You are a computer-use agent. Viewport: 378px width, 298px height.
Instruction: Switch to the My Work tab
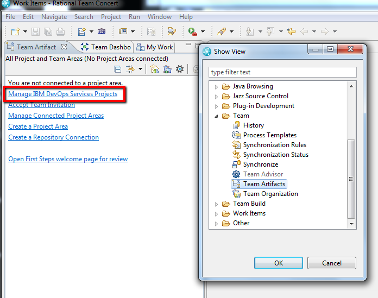tap(155, 47)
